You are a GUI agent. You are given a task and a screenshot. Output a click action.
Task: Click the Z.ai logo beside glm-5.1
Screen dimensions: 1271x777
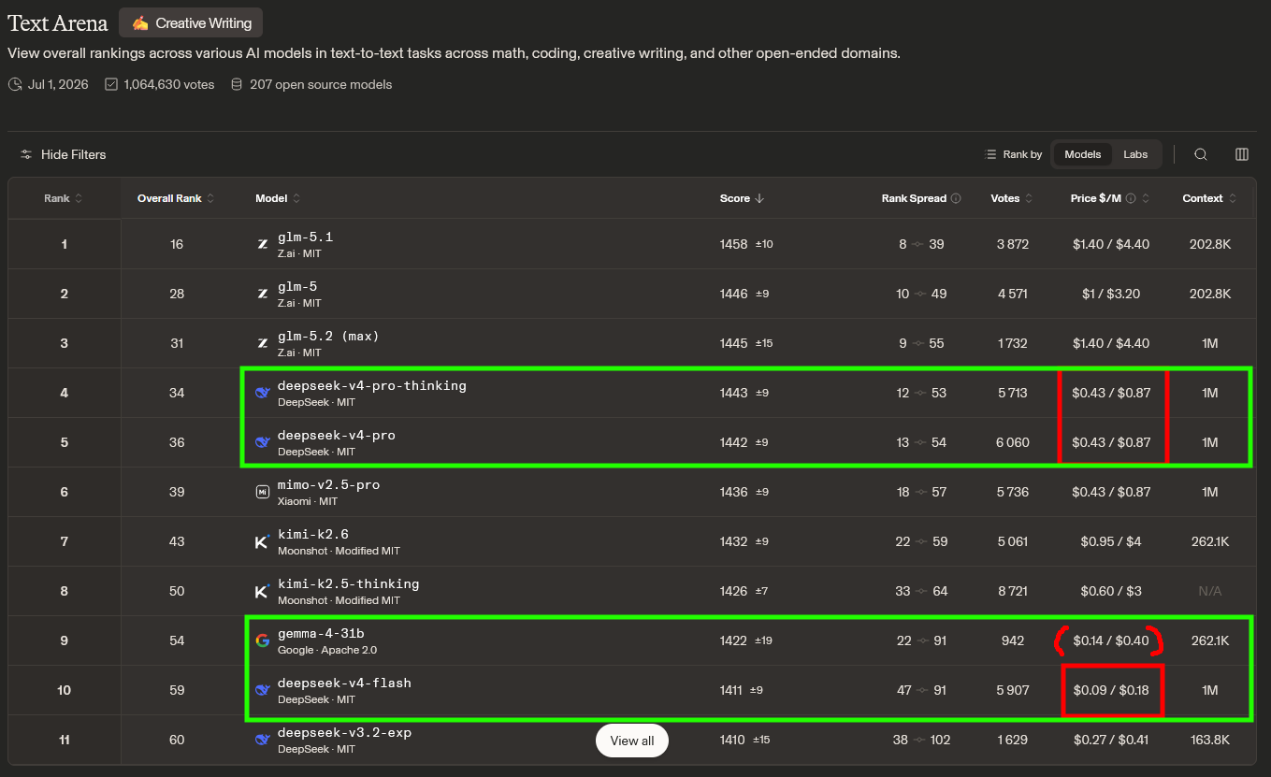click(263, 244)
